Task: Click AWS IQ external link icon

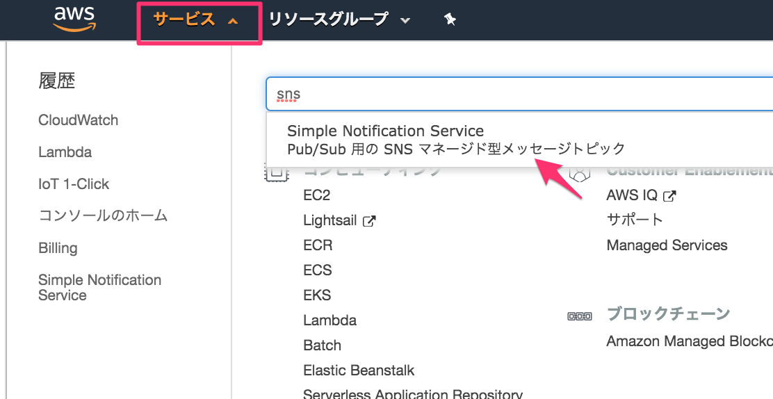Action: point(669,196)
